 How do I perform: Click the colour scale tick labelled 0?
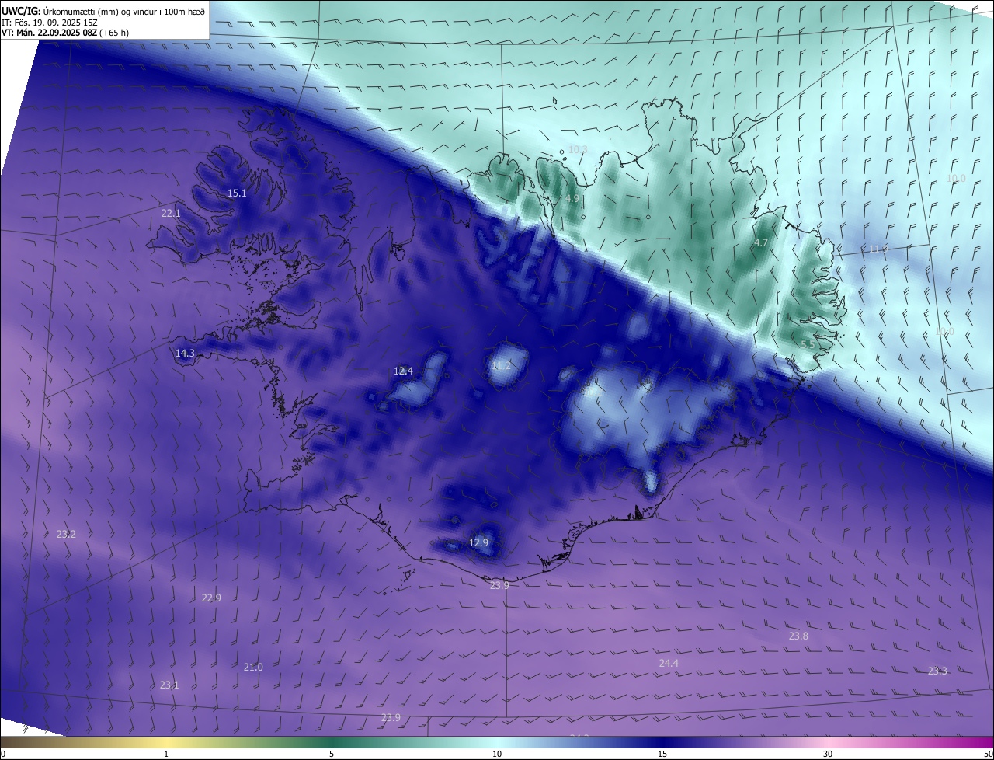point(2,754)
